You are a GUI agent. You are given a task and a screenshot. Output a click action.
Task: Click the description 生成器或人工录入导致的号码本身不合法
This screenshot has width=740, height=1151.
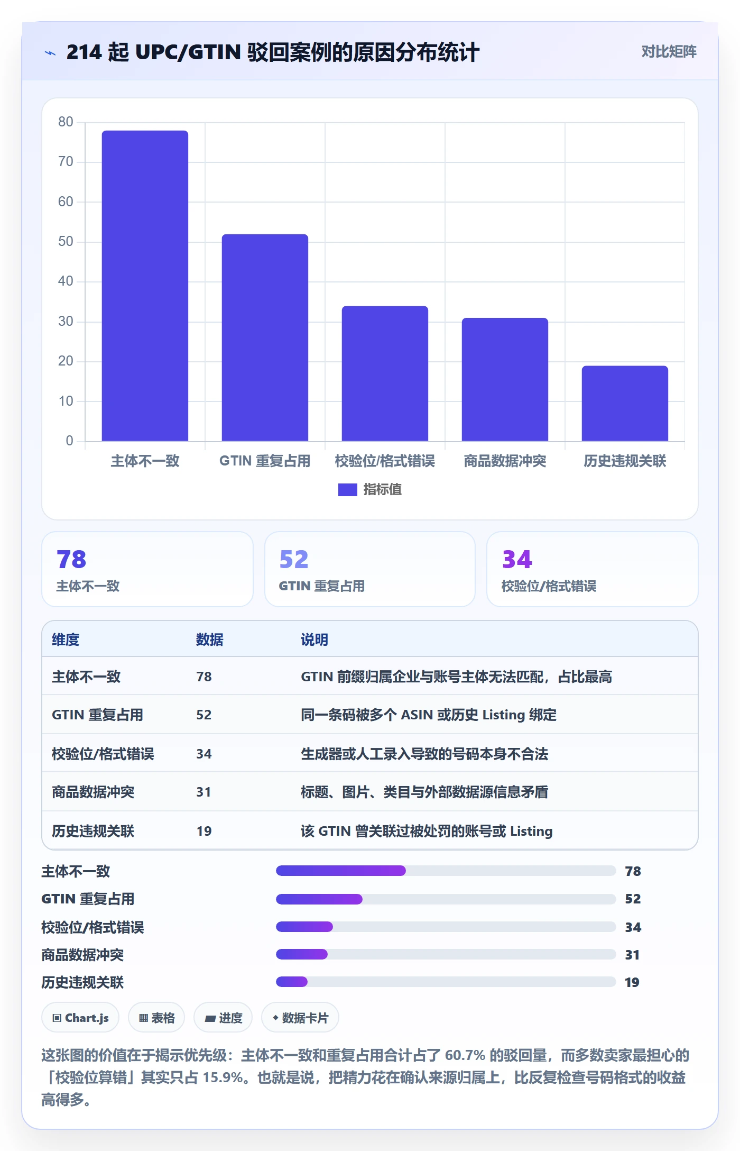click(x=424, y=754)
